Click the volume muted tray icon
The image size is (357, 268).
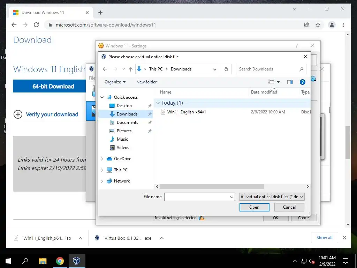[x=312, y=261]
